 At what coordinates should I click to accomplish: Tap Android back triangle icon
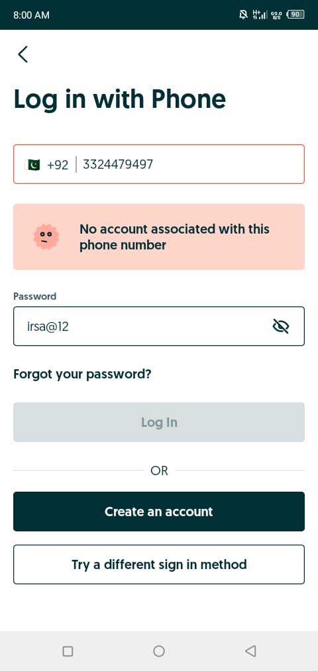click(x=250, y=651)
